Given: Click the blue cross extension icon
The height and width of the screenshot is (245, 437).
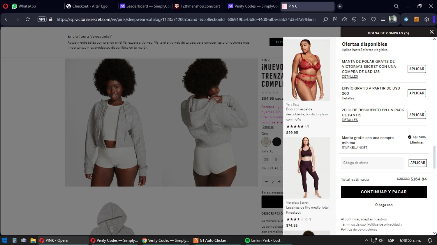Looking at the screenshot, I should click(406, 19).
